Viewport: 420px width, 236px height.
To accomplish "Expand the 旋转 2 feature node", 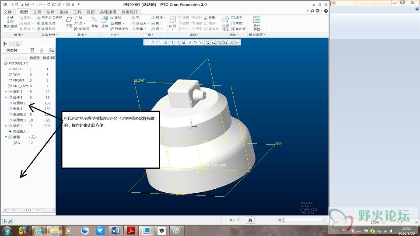I will click(6, 126).
